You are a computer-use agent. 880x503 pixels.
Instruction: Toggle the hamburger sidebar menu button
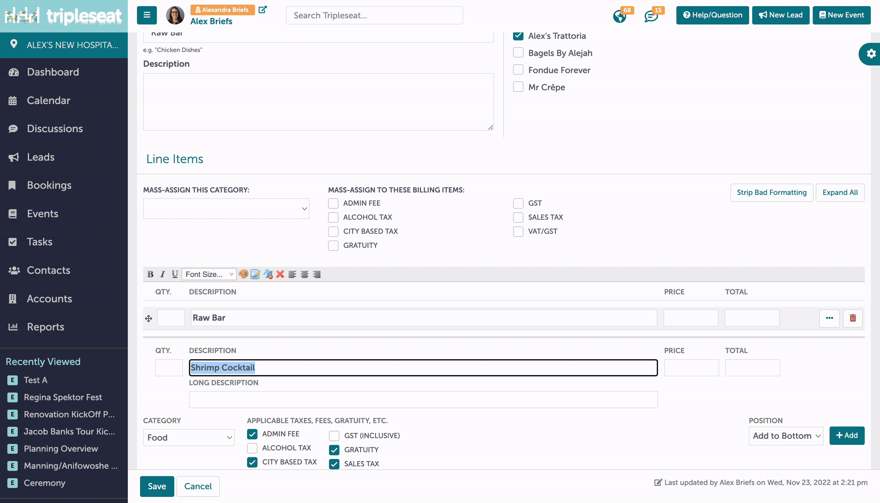(x=147, y=15)
